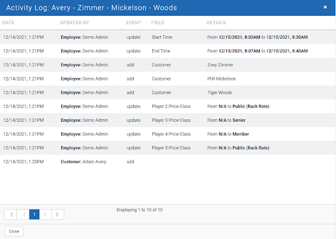Select the Tiger Woods customer row
Image resolution: width=336 pixels, height=239 pixels.
(x=168, y=92)
